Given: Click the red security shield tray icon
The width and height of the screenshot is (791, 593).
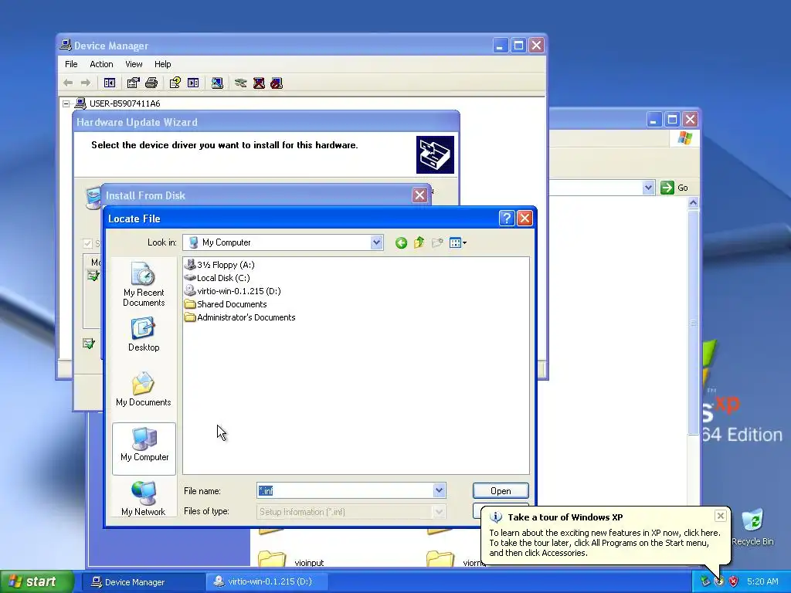Looking at the screenshot, I should coord(734,581).
